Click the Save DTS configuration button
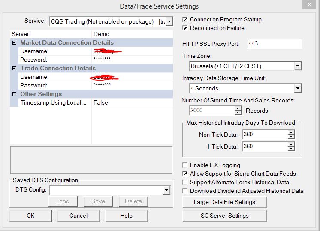The width and height of the screenshot is (320, 231). [x=98, y=201]
